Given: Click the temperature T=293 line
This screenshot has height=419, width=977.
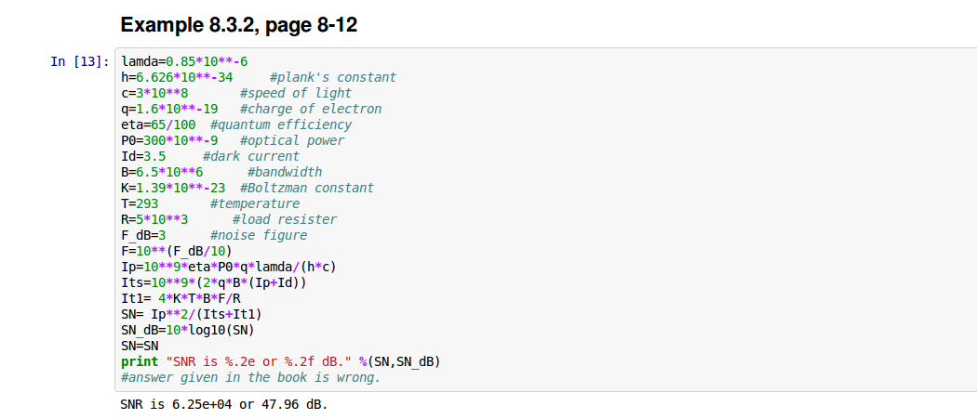Looking at the screenshot, I should (210, 204).
